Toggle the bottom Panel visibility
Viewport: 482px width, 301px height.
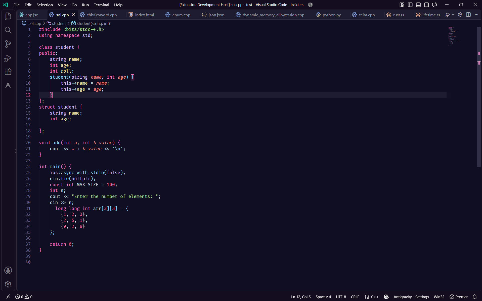(418, 5)
